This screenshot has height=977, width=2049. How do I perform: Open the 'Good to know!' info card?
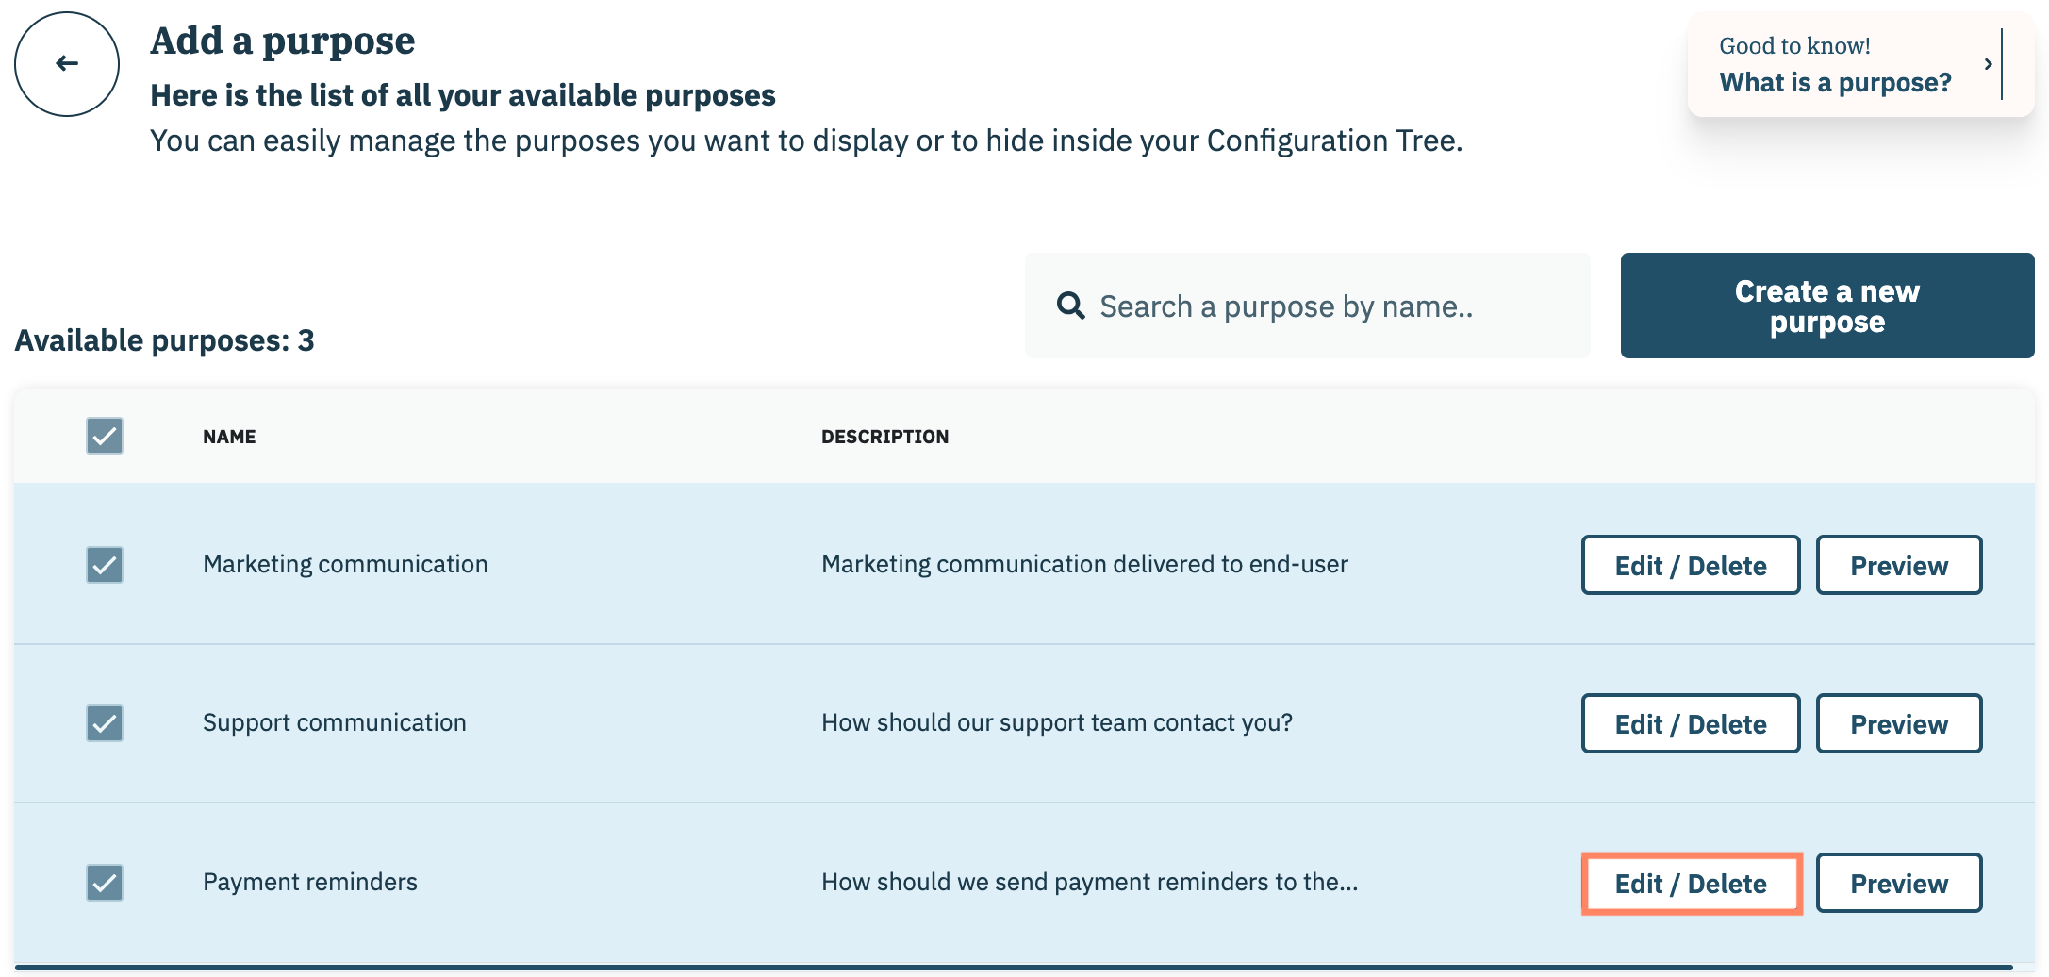(1834, 64)
